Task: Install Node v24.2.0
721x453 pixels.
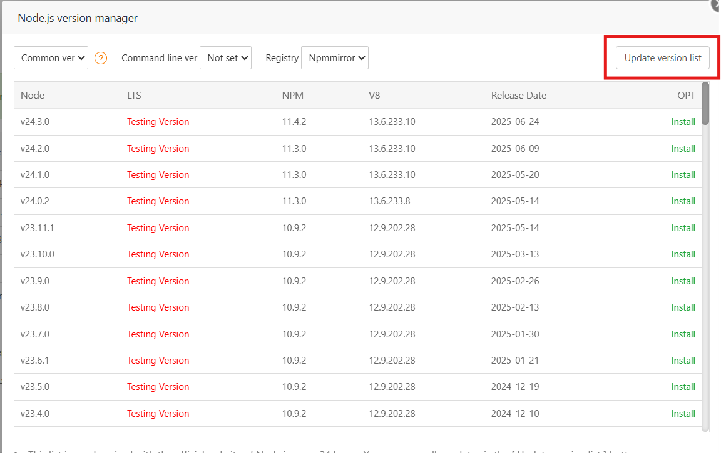Action: (x=683, y=149)
